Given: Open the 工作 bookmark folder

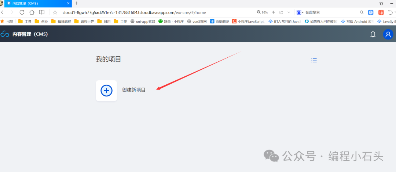Looking at the screenshot, I should coord(120,22).
